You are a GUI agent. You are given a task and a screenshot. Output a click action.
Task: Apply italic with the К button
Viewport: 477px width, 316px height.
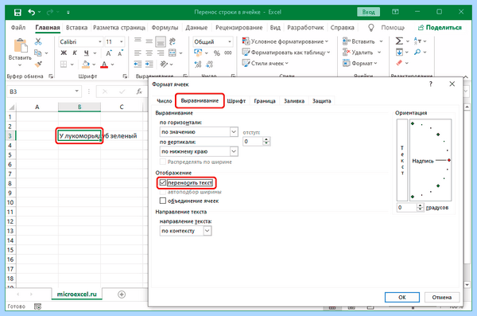pyautogui.click(x=75, y=53)
